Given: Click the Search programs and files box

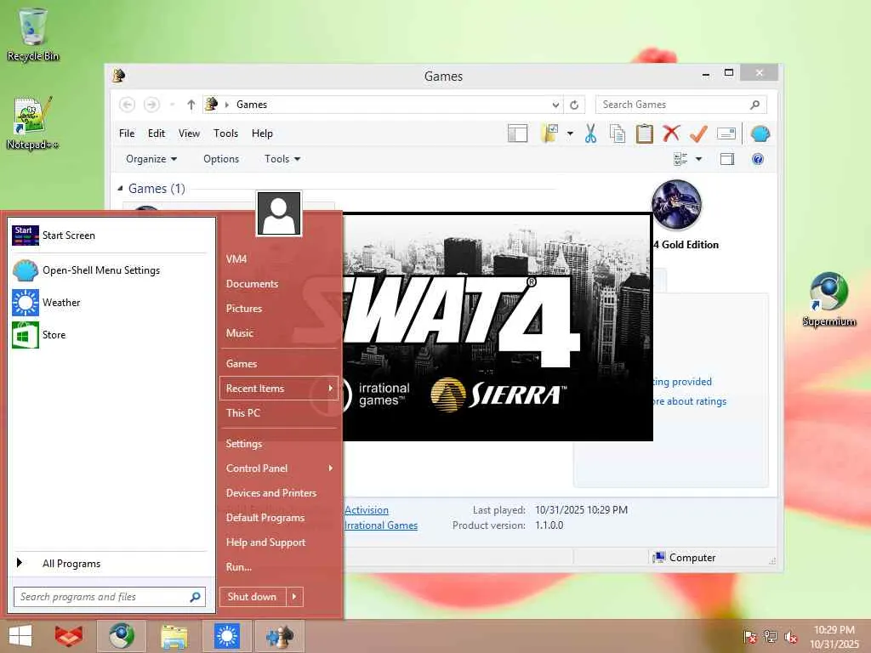Looking at the screenshot, I should (x=110, y=597).
